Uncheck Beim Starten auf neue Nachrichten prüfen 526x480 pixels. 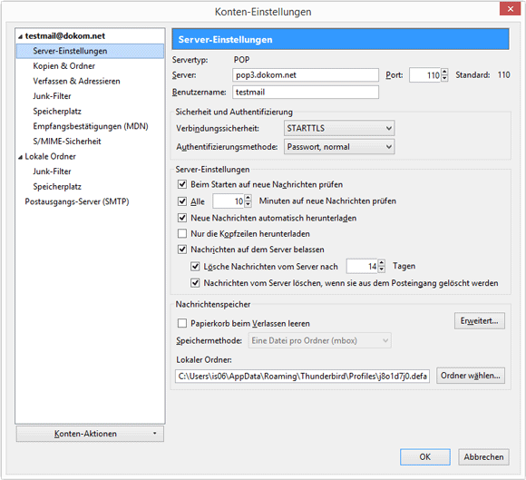coord(182,184)
